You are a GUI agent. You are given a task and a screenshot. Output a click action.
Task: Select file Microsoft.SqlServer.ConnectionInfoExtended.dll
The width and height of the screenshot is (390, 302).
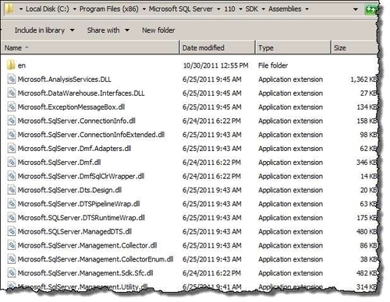91,135
